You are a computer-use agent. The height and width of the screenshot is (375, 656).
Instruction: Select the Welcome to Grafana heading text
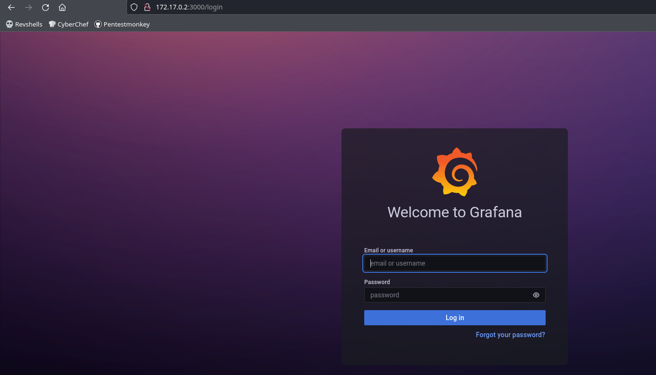[x=455, y=212]
